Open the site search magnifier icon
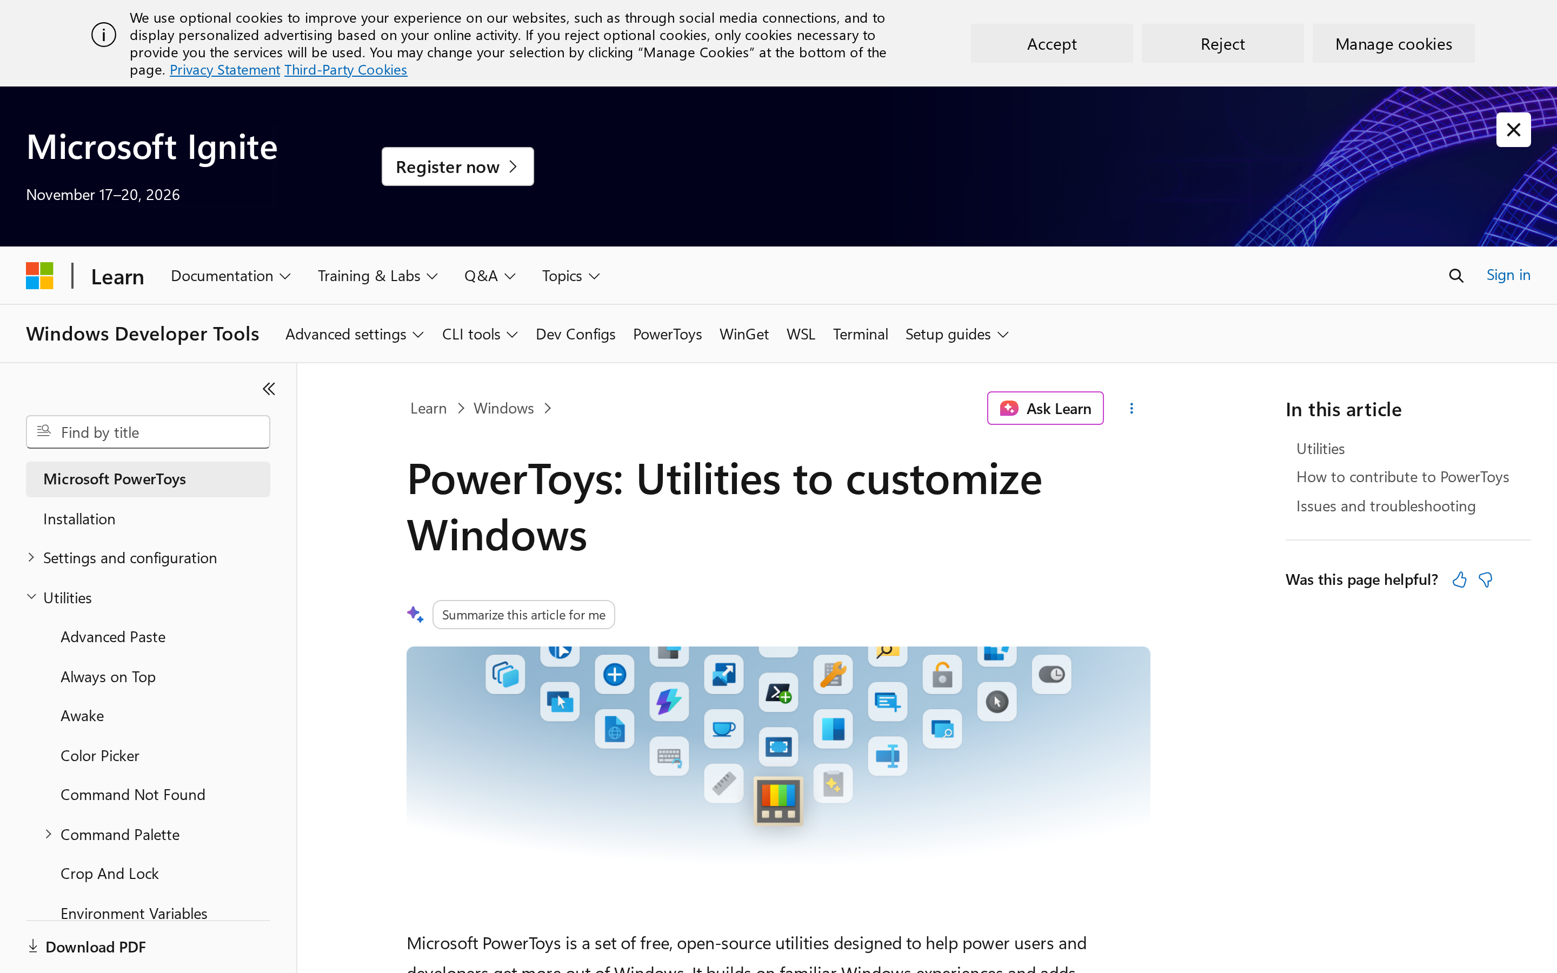1557x973 pixels. 1456,276
